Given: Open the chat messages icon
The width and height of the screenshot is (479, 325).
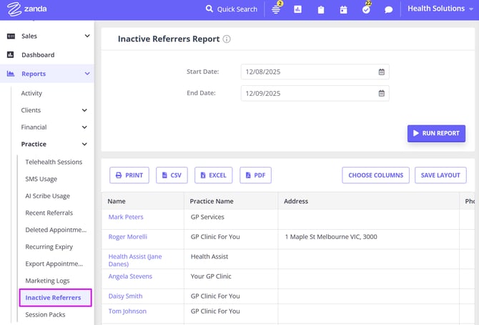Looking at the screenshot, I should (x=389, y=9).
